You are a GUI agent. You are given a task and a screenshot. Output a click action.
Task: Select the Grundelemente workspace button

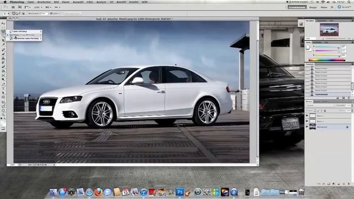click(x=297, y=7)
